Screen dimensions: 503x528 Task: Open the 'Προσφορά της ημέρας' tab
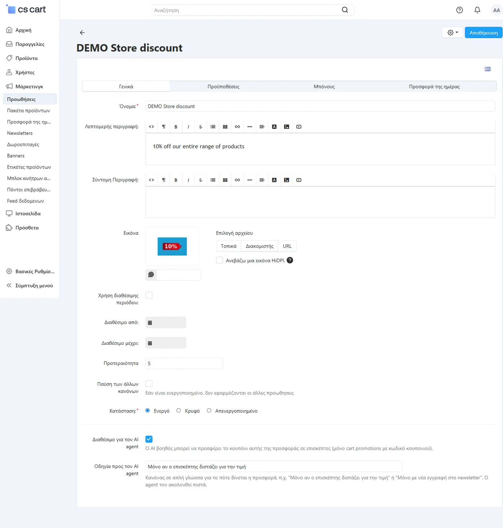[x=434, y=87]
